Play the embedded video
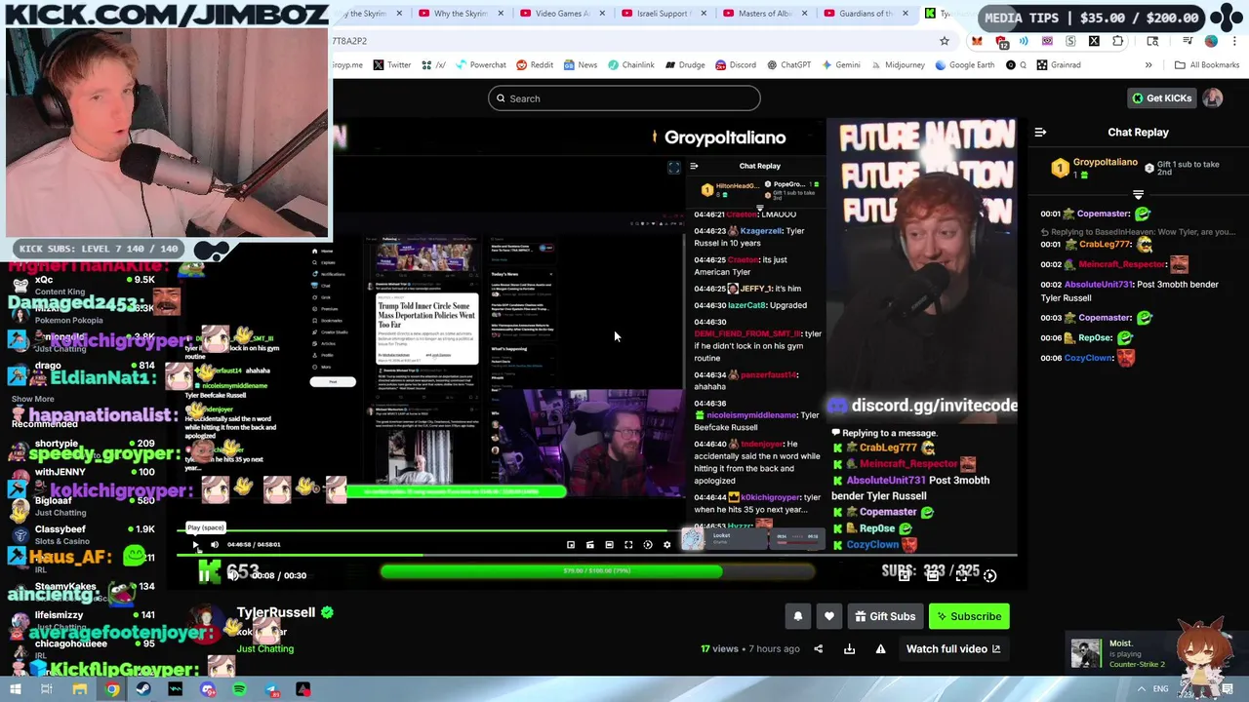The image size is (1249, 702). [195, 545]
